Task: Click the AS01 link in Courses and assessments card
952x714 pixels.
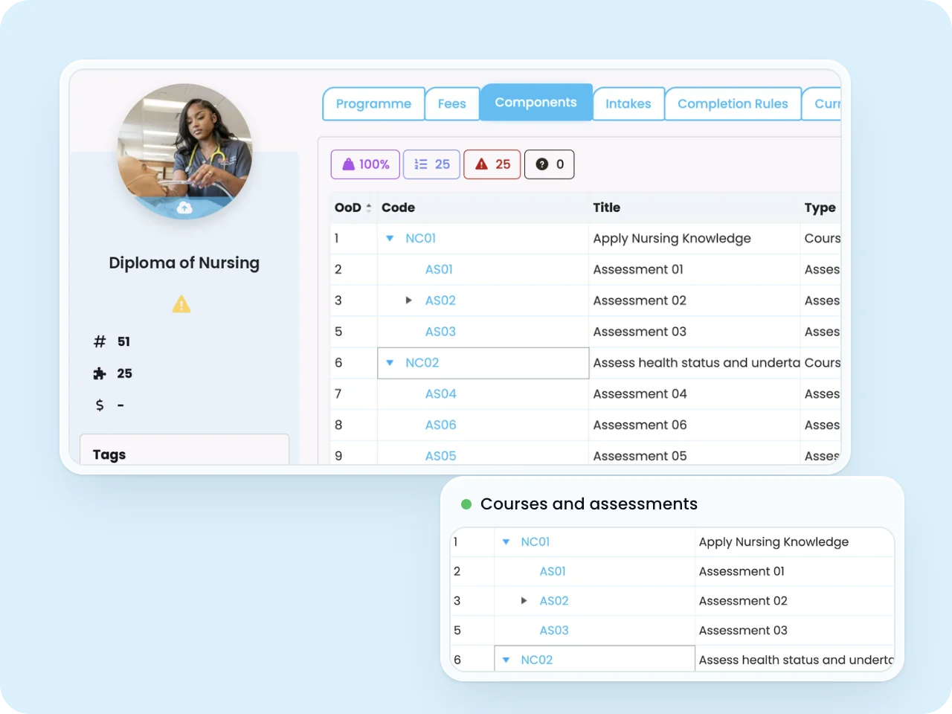Action: click(x=553, y=571)
